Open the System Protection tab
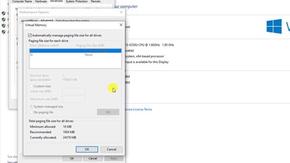 (x=77, y=1)
